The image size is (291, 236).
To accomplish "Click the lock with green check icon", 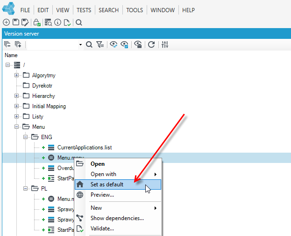I will [x=37, y=22].
